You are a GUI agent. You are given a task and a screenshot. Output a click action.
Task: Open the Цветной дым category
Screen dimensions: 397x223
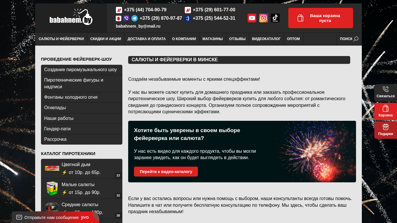click(x=82, y=168)
